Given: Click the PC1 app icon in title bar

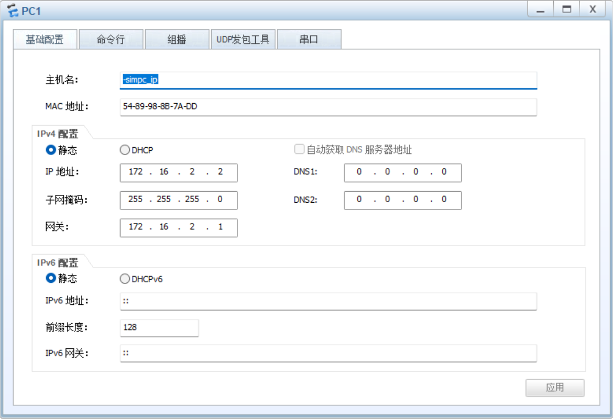Looking at the screenshot, I should 13,10.
